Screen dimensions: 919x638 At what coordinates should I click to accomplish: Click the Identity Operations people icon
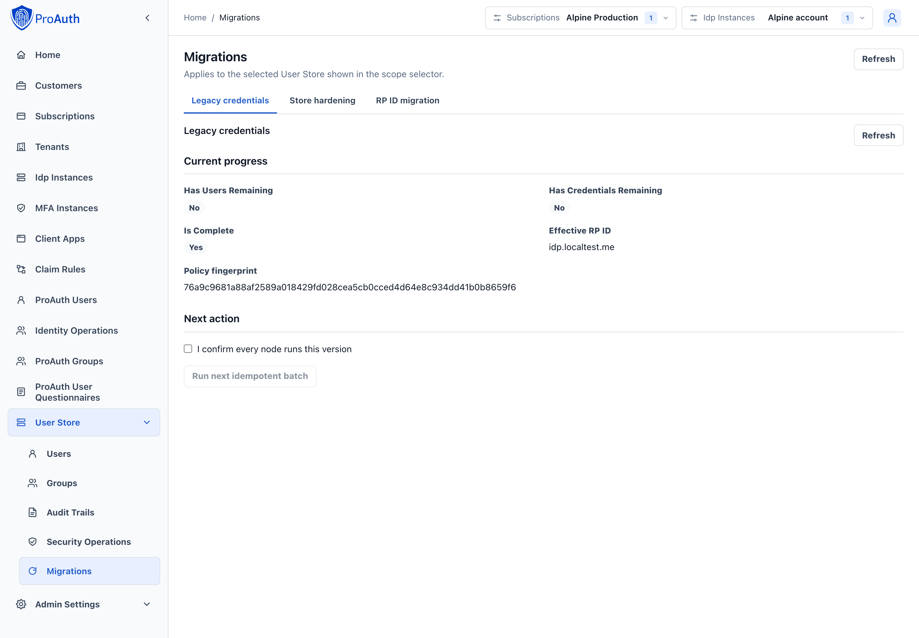pyautogui.click(x=21, y=330)
